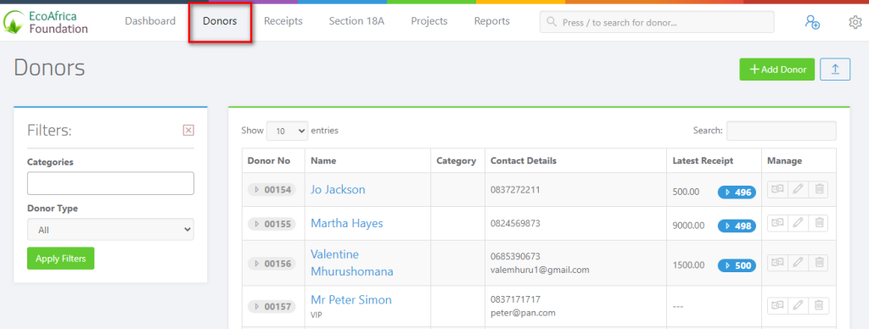Edit pencil icon for Valentine Mhurushomana
This screenshot has height=329, width=869.
798,263
